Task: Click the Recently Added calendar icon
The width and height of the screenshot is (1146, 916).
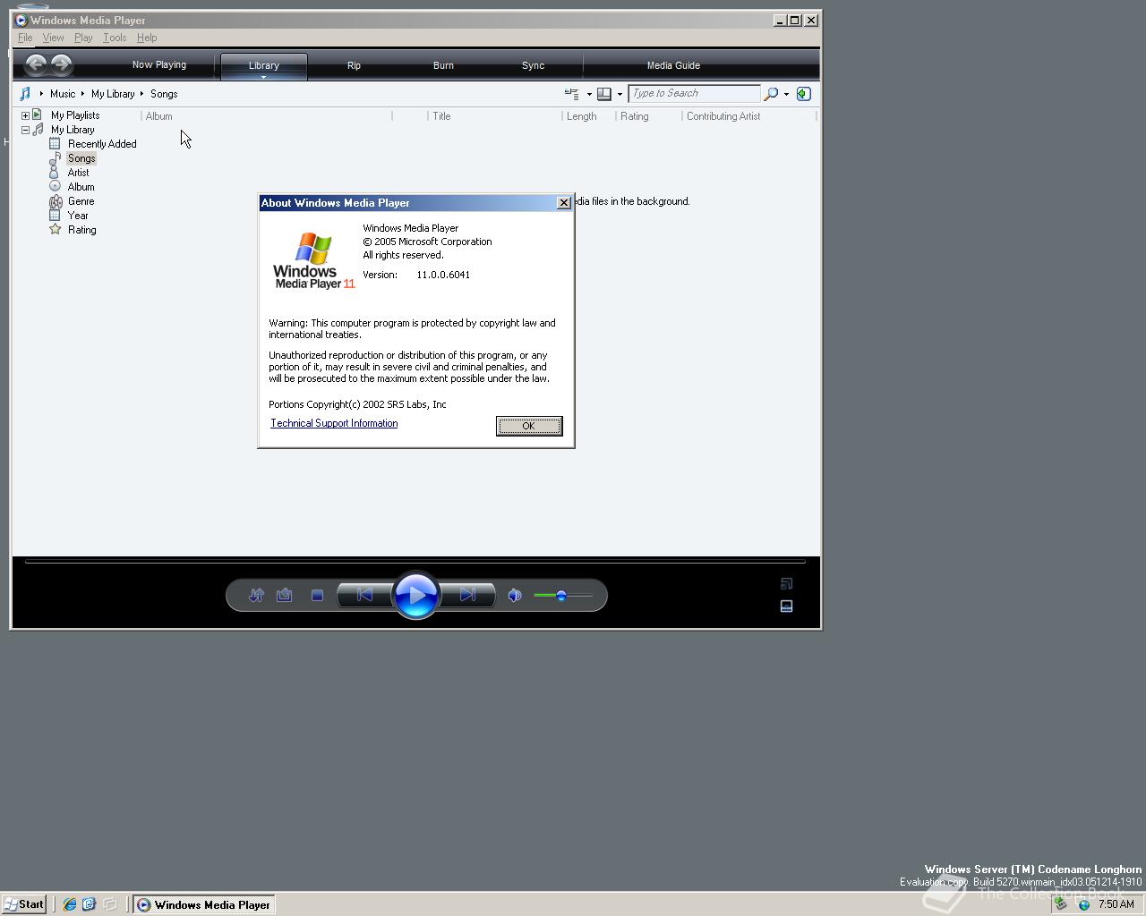Action: point(55,143)
